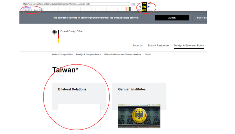Image resolution: width=235 pixels, height=134 pixels.
Task: Open the Bilateral relations and German missions breadcrumb
Action: 123,55
